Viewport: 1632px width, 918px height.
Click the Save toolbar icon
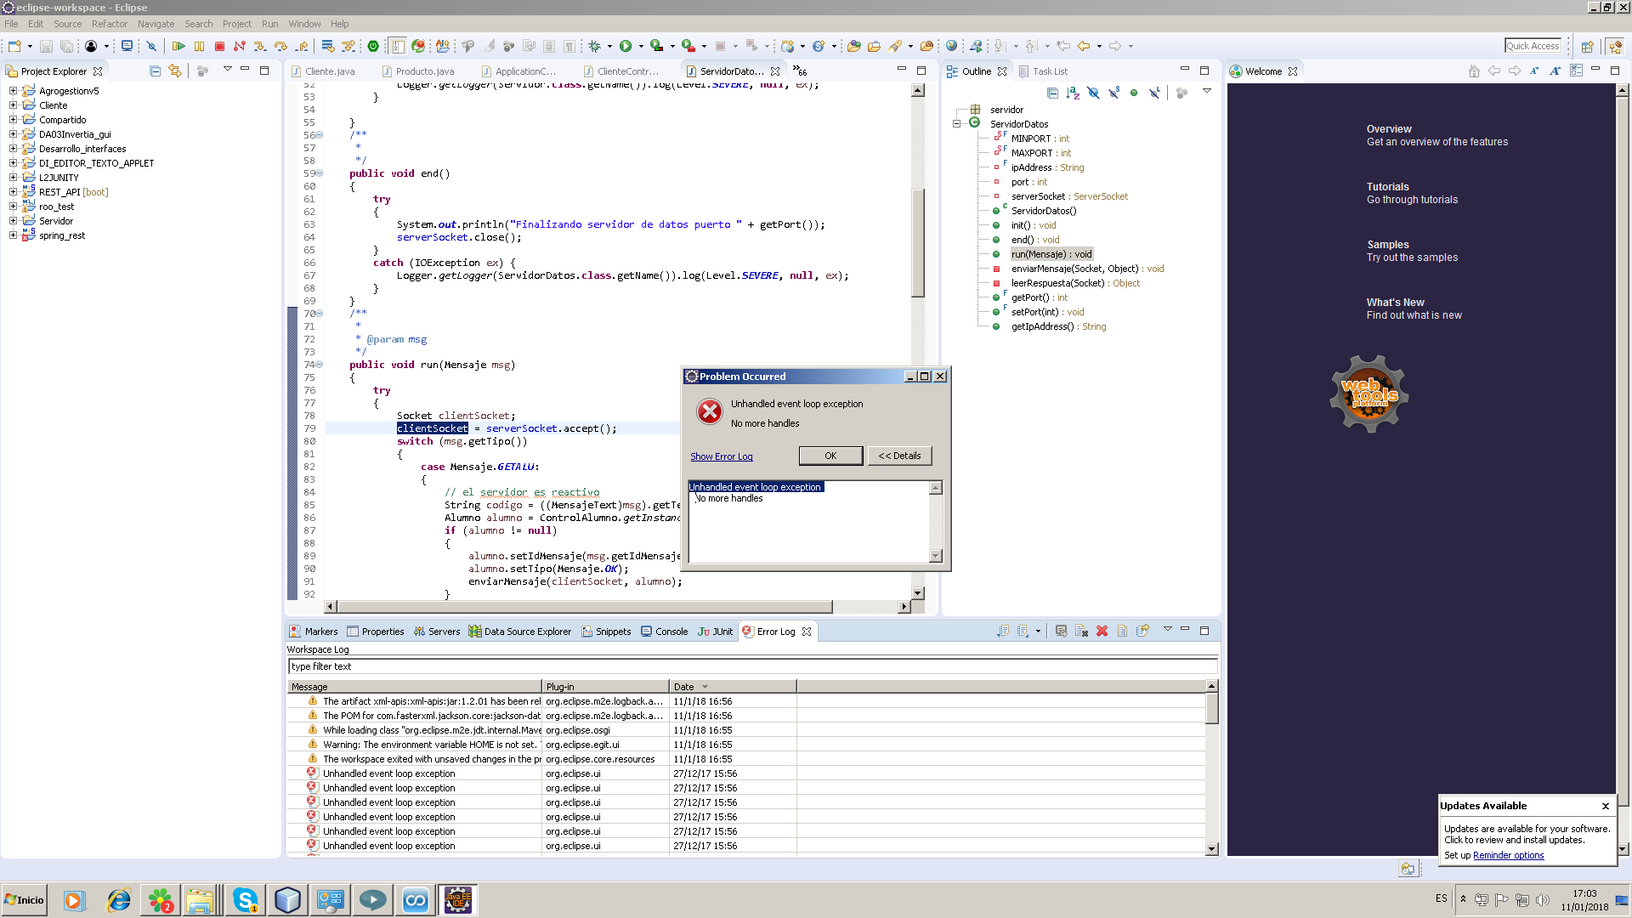(47, 47)
